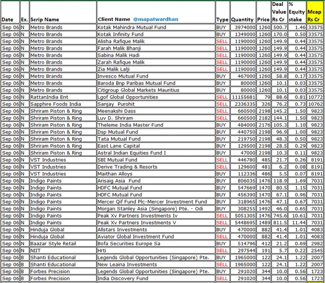Select the 'Hrti' client cell
Viewport: 325px width, 283px height.
156,250
